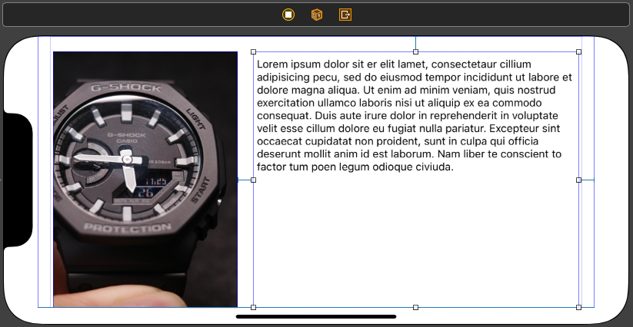633x327 pixels.
Task: Click the line starting "factor tum poen legum"
Action: [355, 167]
